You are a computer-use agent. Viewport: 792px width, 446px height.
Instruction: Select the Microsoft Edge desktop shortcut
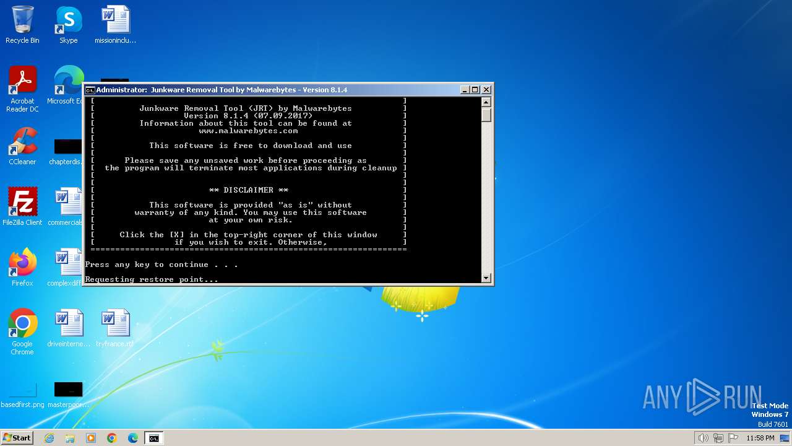tap(67, 85)
